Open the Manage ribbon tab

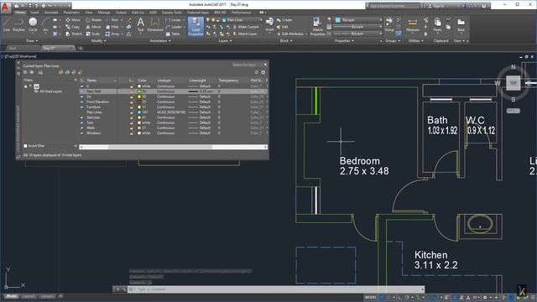(104, 13)
